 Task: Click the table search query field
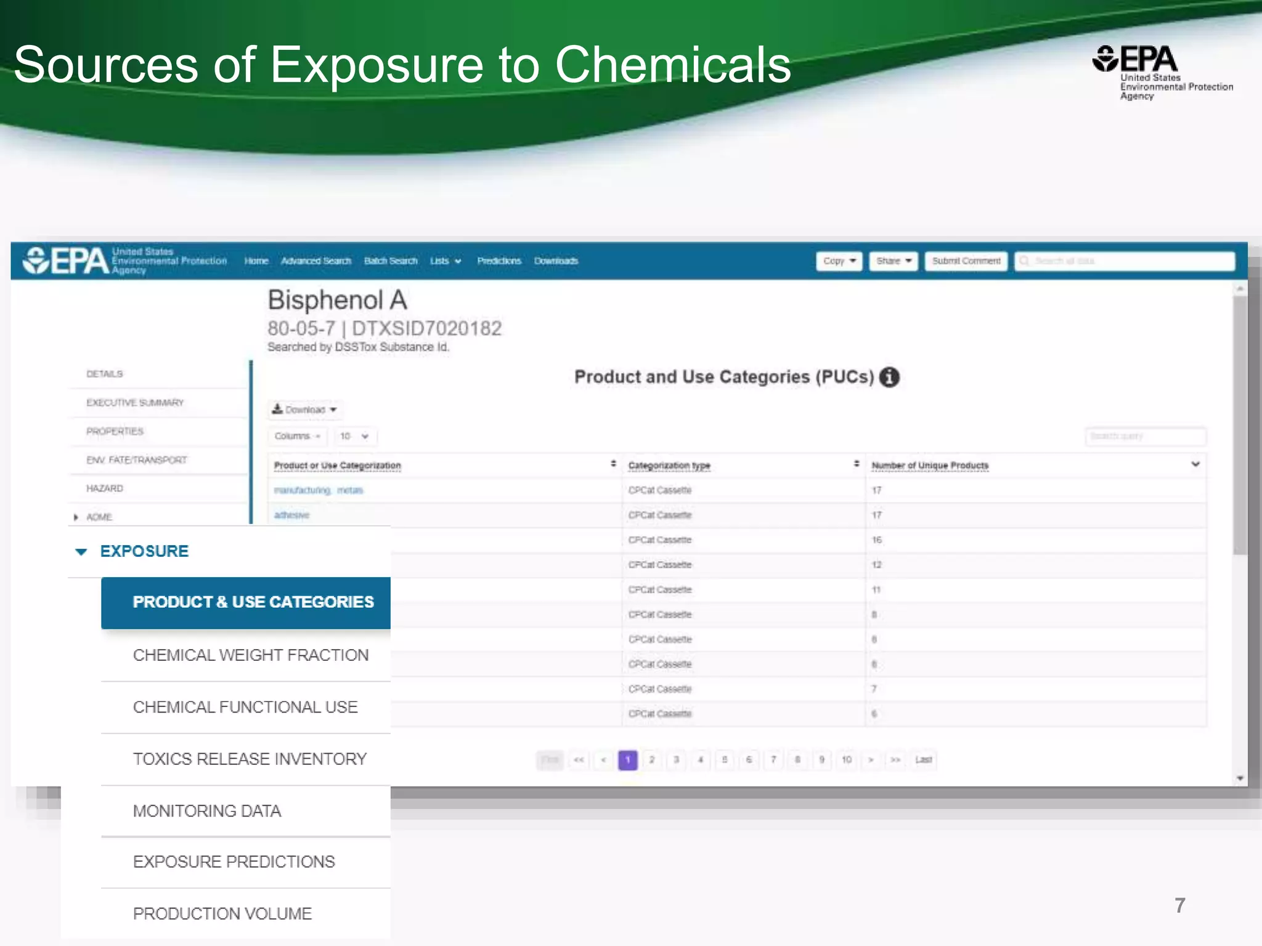point(1144,436)
